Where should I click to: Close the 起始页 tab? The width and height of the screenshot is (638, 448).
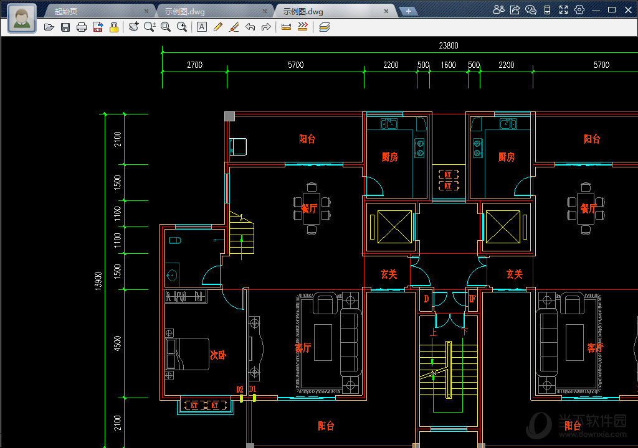[x=146, y=11]
